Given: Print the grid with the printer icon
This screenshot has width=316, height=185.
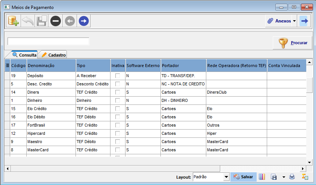Looking at the screenshot, I should coord(292,177).
